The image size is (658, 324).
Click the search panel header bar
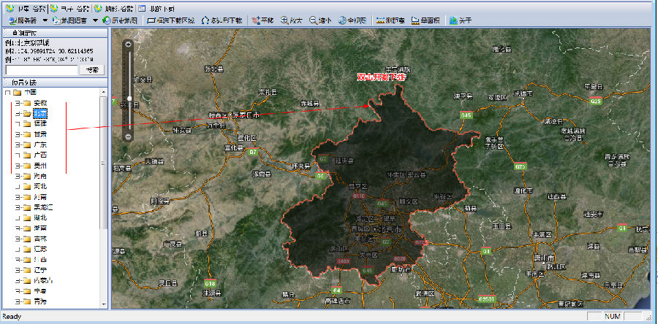(x=56, y=33)
